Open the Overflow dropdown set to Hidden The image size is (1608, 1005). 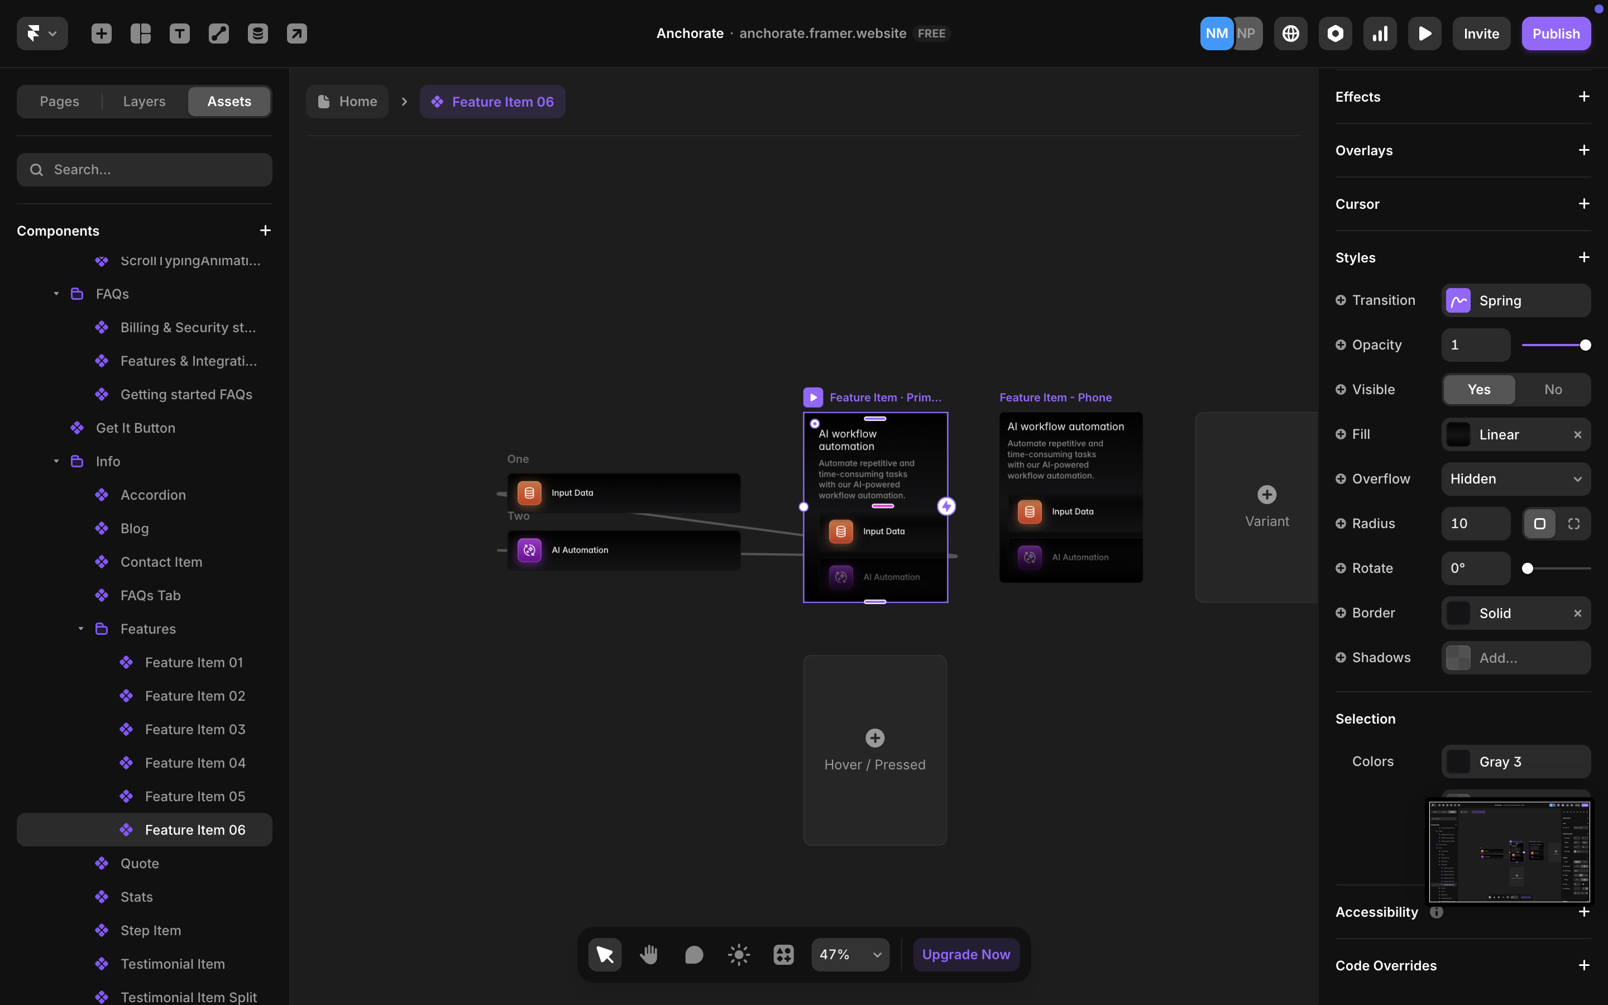[1516, 478]
